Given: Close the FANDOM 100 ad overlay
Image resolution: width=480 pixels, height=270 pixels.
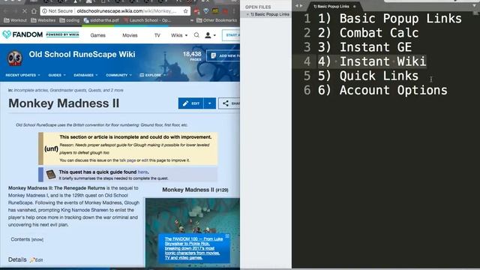Looking at the screenshot, I should pos(227,236).
